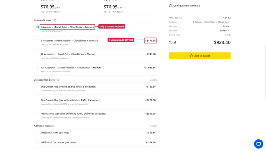Open the live chat bubble icon
The height and width of the screenshot is (151, 266).
point(258,144)
